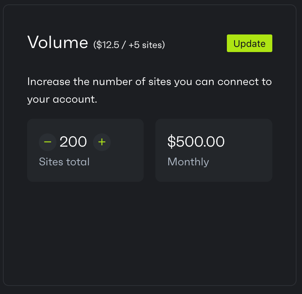302x294 pixels.
Task: Click the dollar amount in the right card
Action: pyautogui.click(x=196, y=142)
